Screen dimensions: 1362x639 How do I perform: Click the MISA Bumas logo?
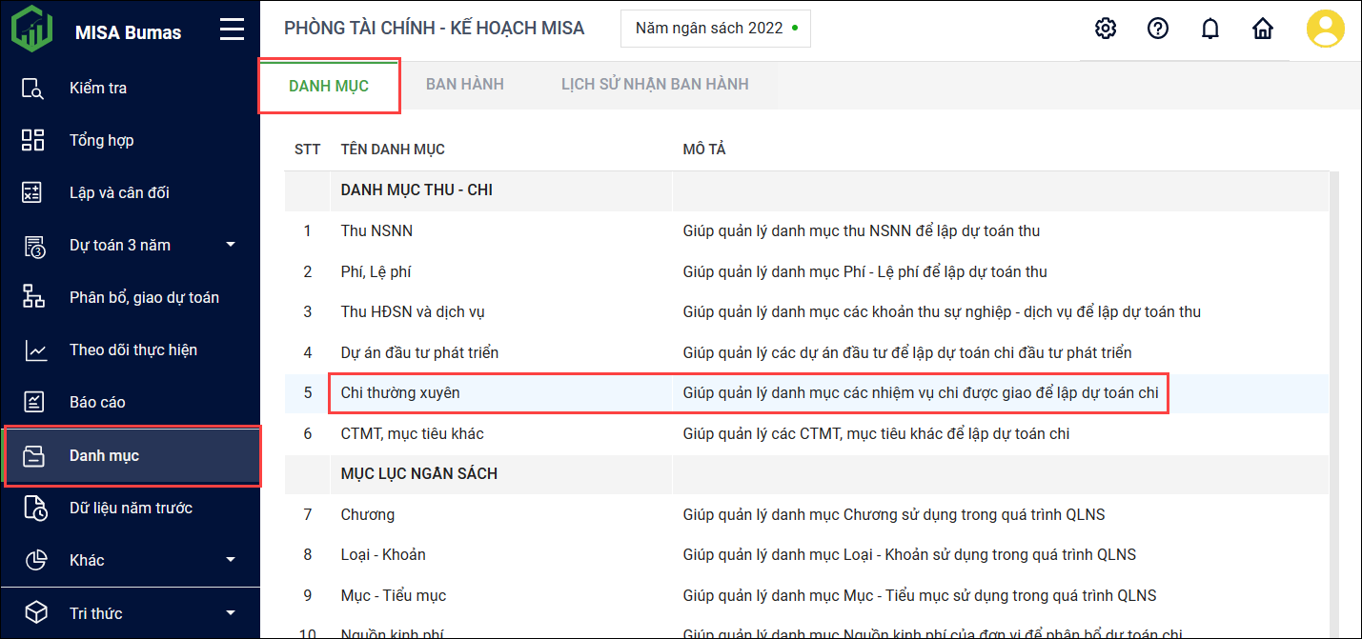point(32,30)
